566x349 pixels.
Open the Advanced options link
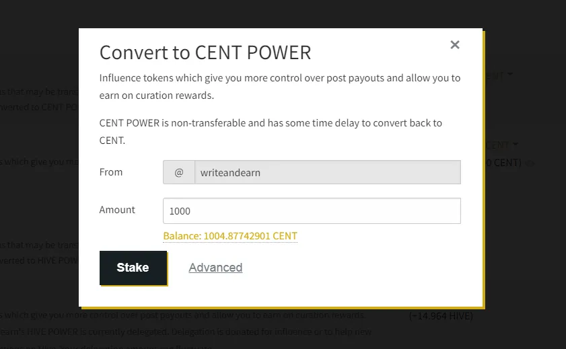[x=215, y=268]
